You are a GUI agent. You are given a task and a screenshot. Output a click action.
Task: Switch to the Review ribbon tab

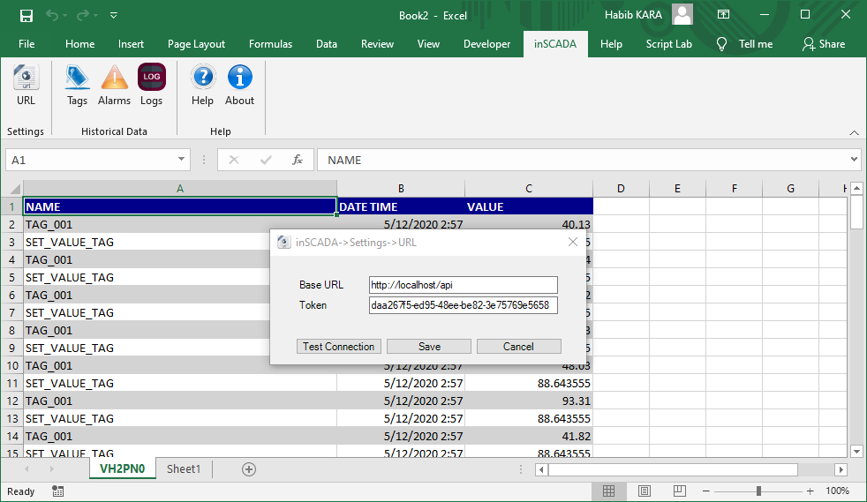377,44
